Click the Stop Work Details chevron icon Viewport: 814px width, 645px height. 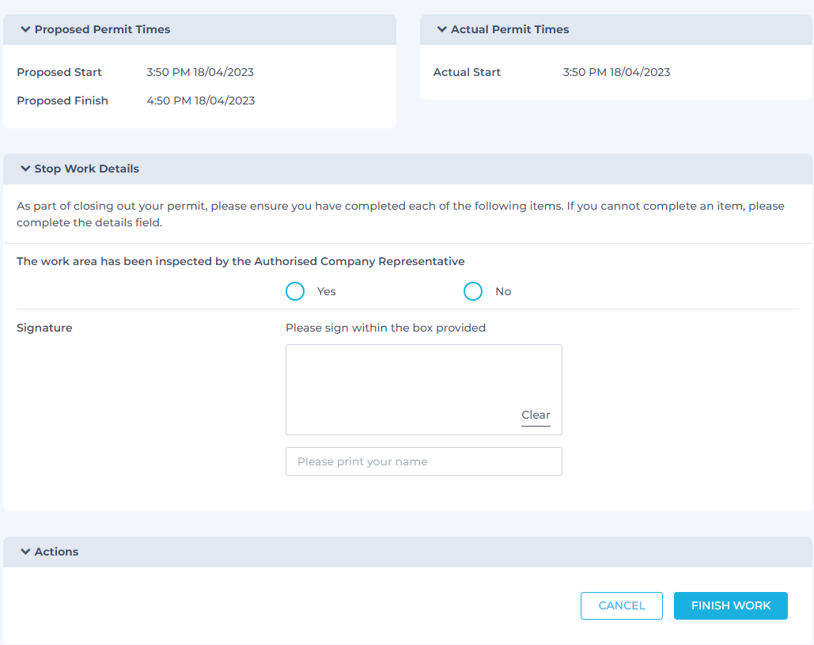click(26, 169)
